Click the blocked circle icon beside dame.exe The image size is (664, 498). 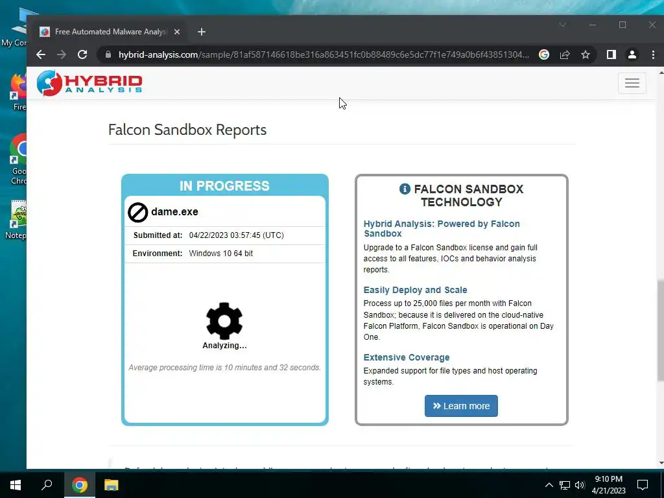(137, 212)
